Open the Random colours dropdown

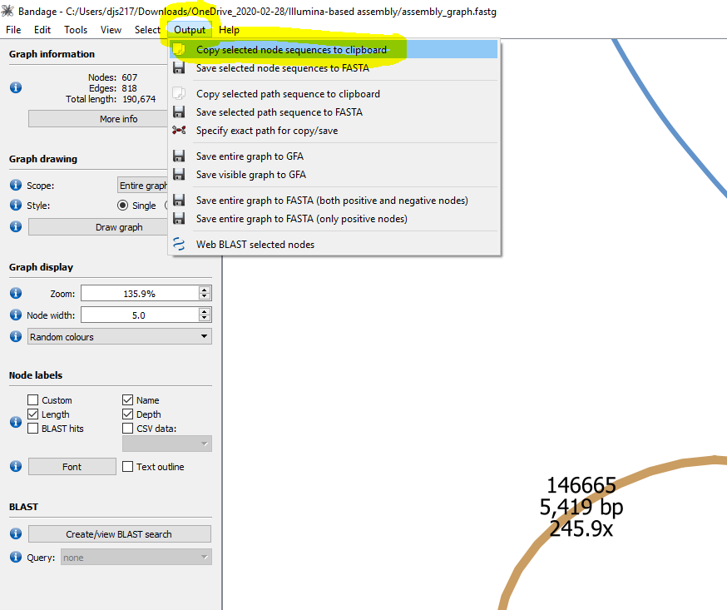tap(119, 337)
